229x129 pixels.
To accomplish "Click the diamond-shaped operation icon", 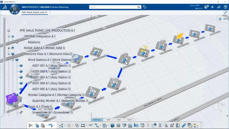I will click(x=69, y=125).
